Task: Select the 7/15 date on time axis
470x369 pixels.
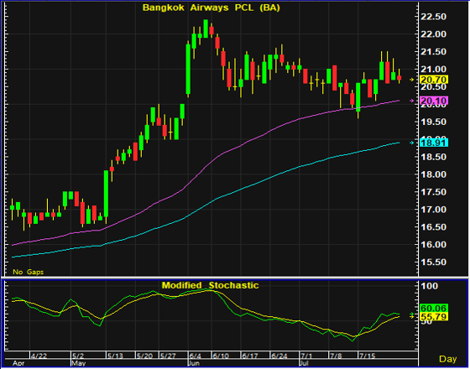Action: 368,356
